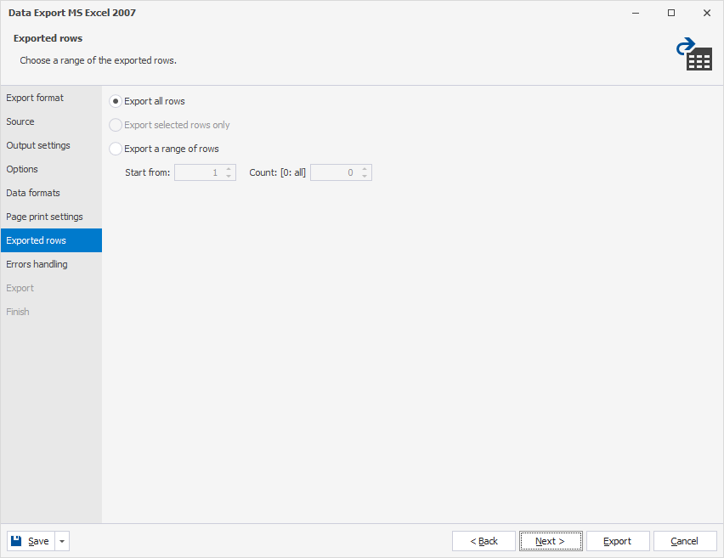Click the Finish step in sidebar
Viewport: 724px width, 558px height.
(x=51, y=312)
